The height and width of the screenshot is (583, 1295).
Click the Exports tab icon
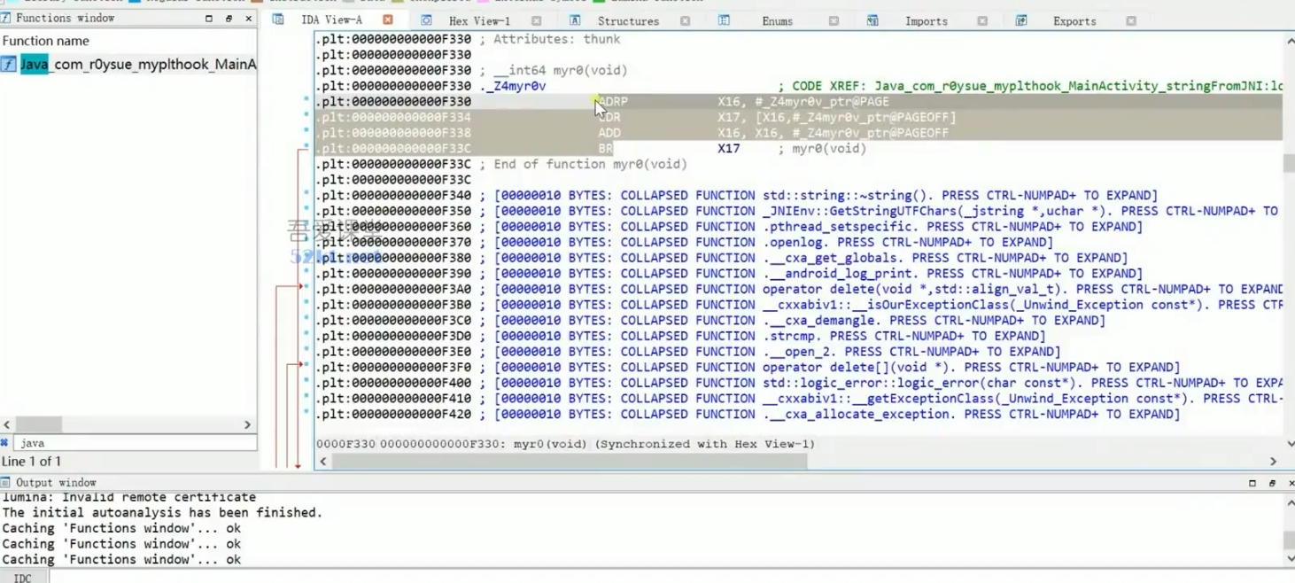(1021, 19)
